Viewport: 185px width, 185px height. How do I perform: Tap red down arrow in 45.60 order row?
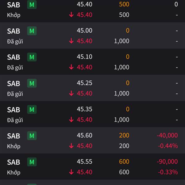pyautogui.click(x=71, y=146)
